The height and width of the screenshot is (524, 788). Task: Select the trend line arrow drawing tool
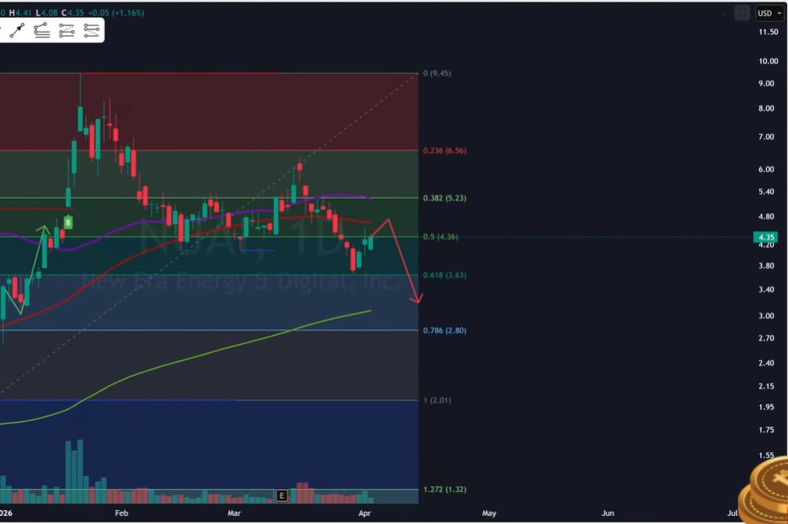tap(17, 31)
